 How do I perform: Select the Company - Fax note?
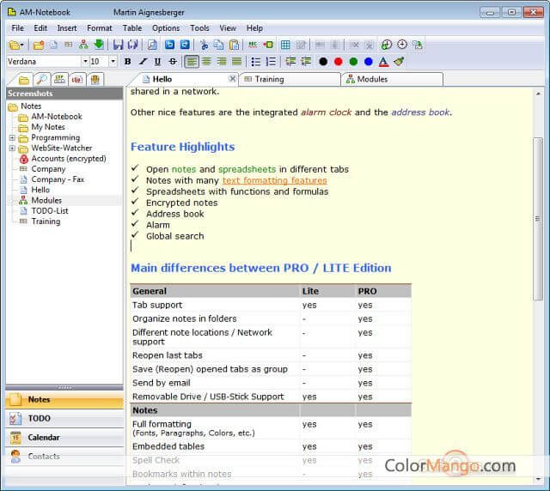(58, 179)
